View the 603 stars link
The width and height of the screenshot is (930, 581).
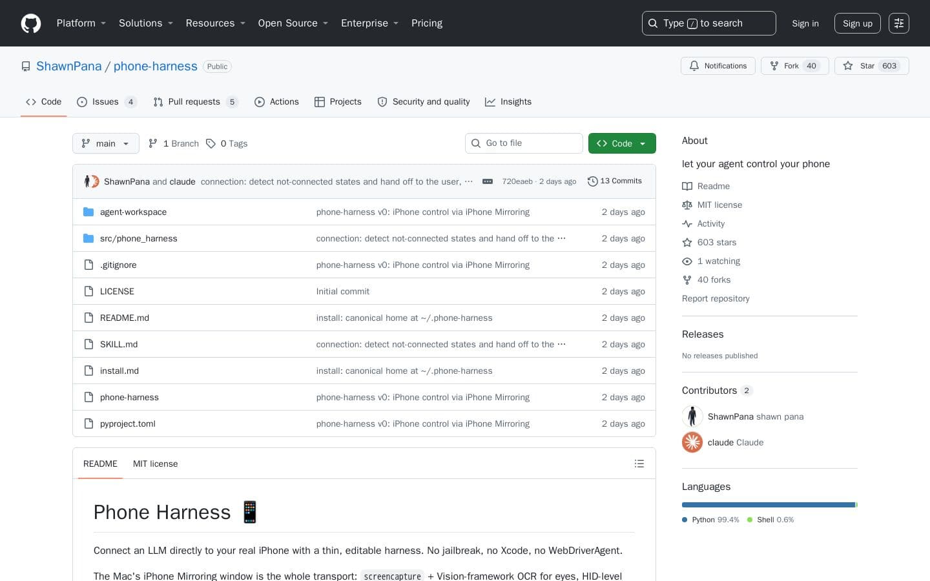click(x=709, y=242)
